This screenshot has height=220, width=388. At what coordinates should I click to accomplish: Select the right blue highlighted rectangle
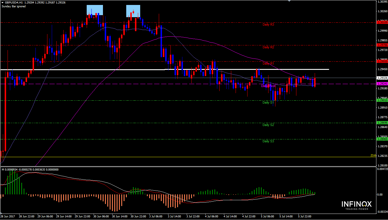click(133, 11)
